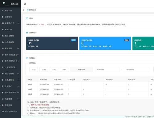Switch to the 数据汇总 tab
The width and height of the screenshot is (154, 118).
(x=32, y=10)
